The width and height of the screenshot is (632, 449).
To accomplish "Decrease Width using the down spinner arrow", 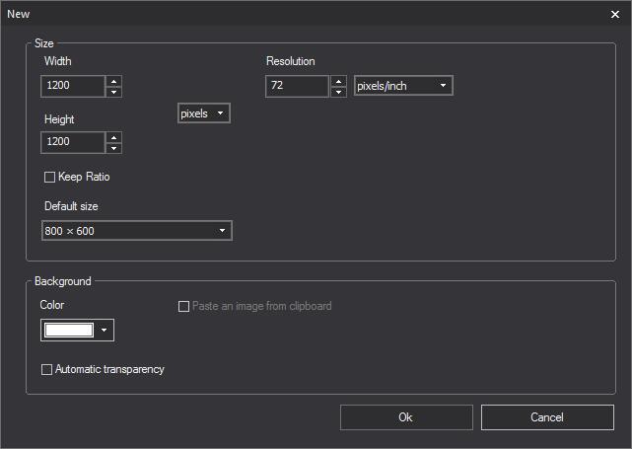I will click(114, 92).
